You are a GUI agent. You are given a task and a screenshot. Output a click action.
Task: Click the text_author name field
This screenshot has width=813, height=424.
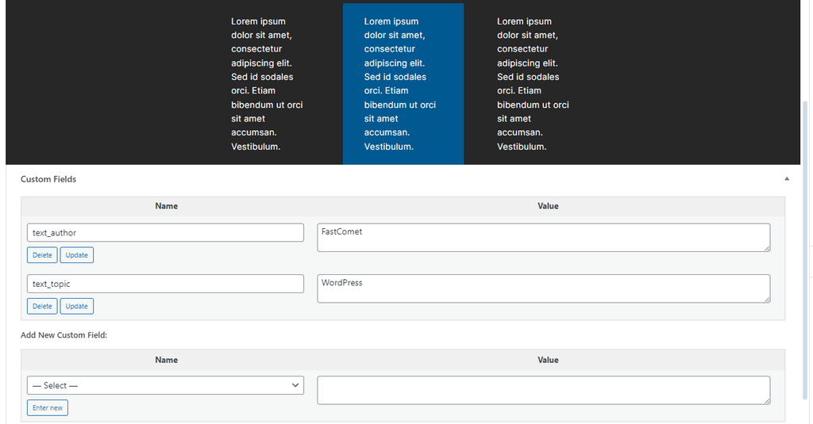point(165,232)
